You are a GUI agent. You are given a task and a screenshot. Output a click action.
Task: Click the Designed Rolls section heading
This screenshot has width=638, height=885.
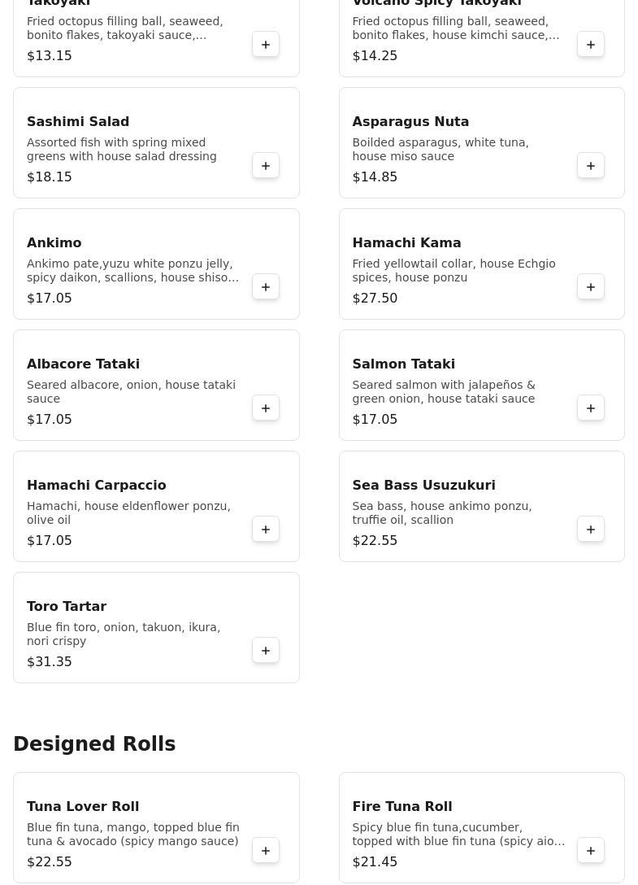(x=94, y=744)
